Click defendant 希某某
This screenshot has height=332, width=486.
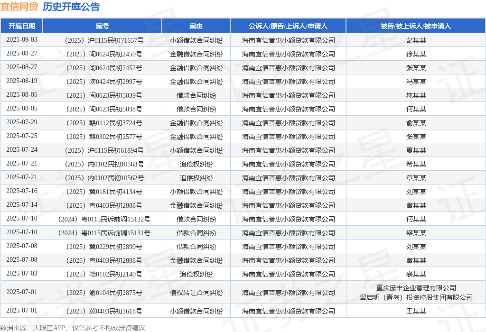[x=416, y=164]
